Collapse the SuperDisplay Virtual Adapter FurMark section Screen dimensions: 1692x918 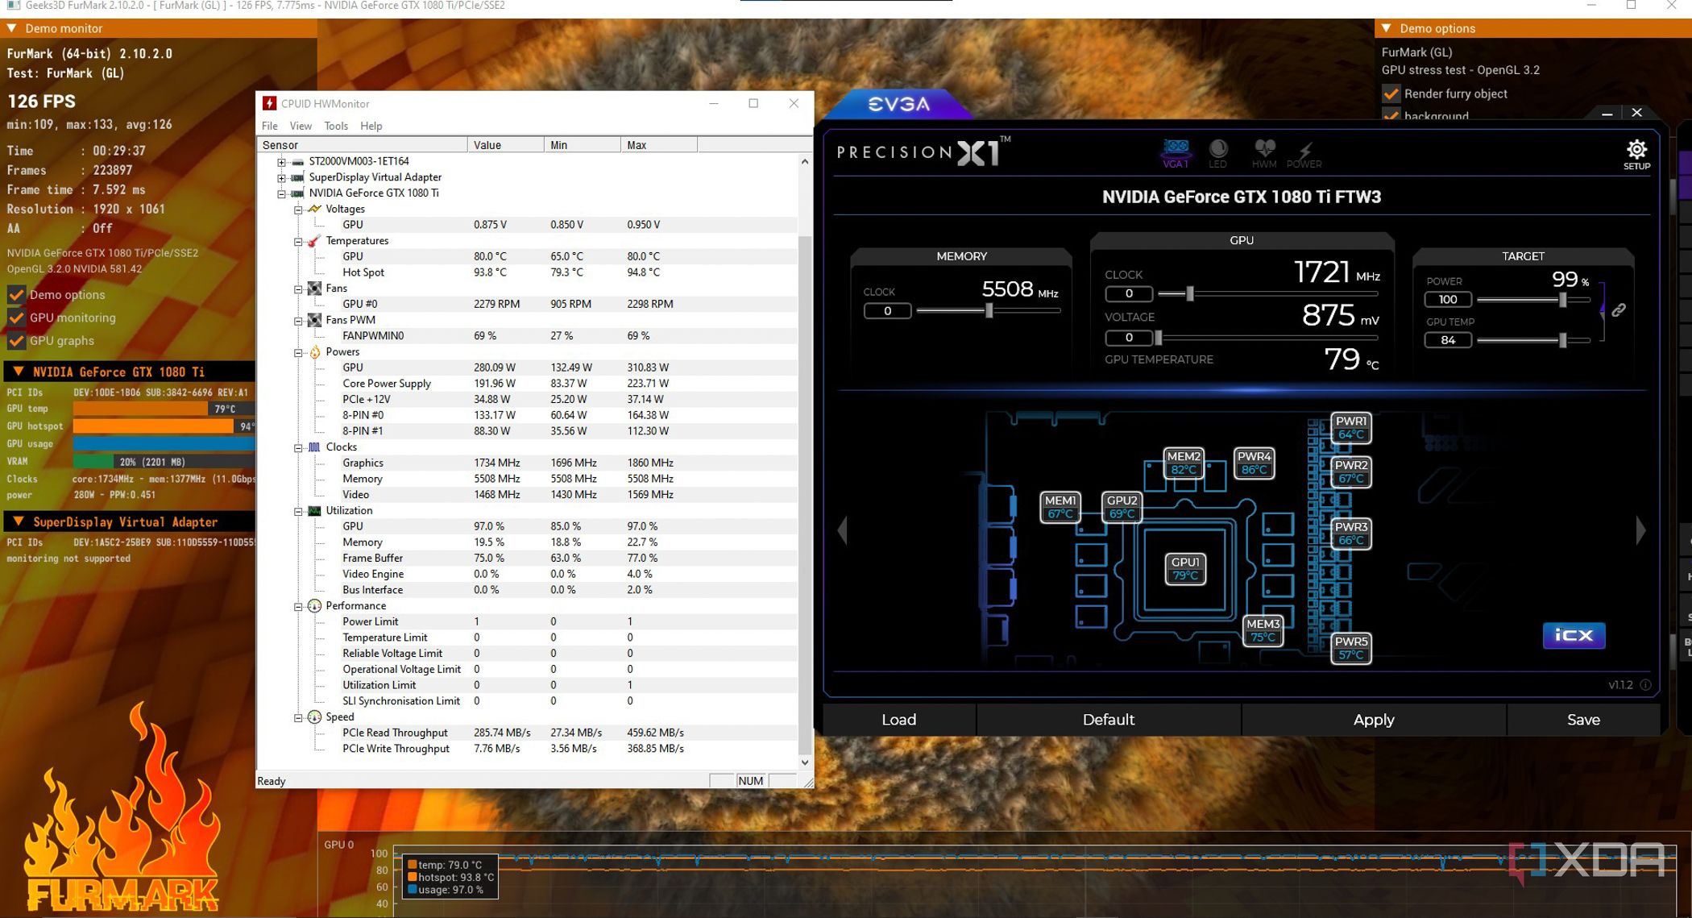pos(18,521)
